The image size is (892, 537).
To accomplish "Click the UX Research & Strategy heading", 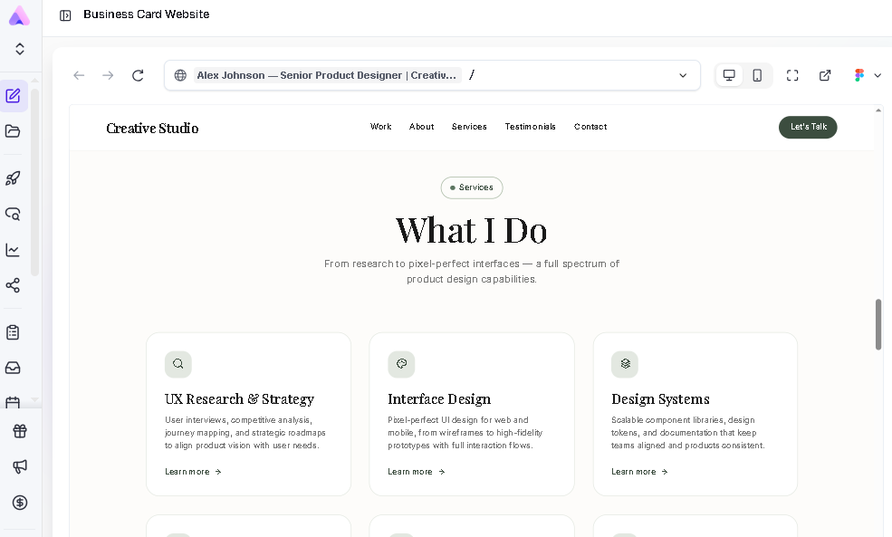I will tap(239, 399).
